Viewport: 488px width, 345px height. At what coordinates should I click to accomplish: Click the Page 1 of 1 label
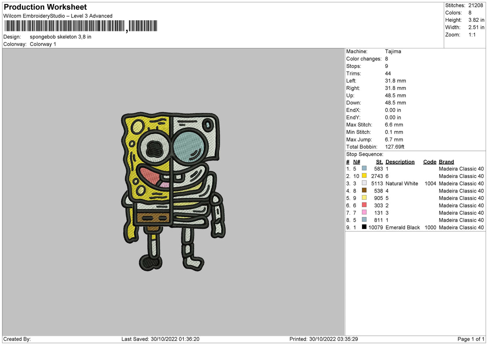(472, 338)
